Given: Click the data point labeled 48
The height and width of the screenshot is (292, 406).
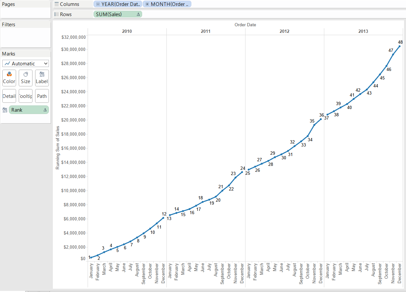Looking at the screenshot, I should pyautogui.click(x=399, y=46).
